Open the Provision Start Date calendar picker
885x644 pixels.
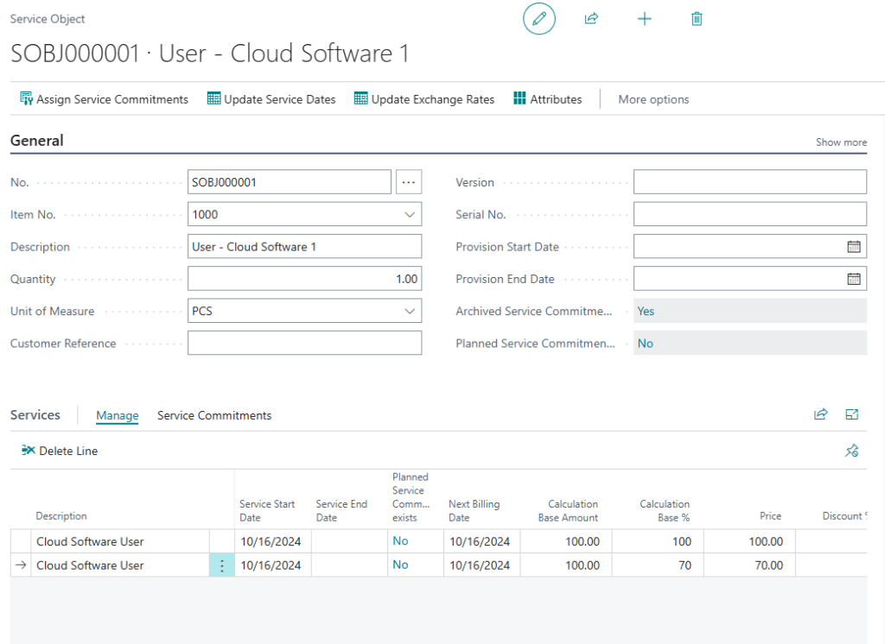tap(853, 247)
